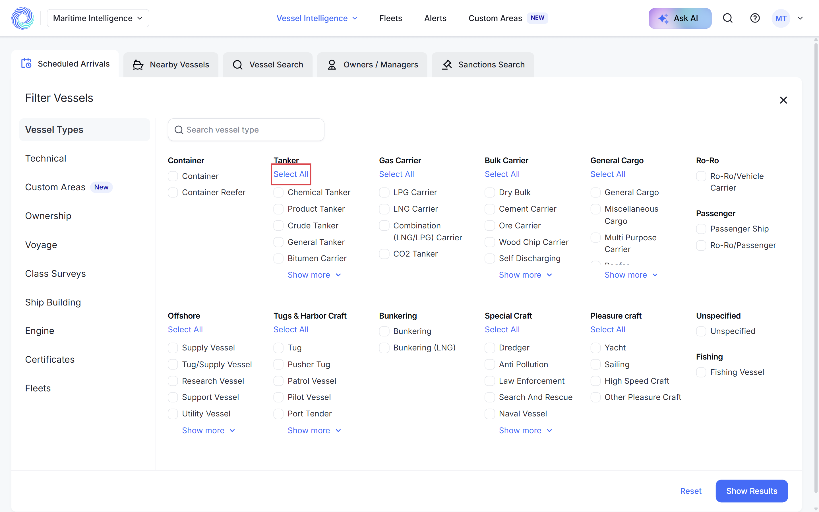Click the Owners / Managers person icon
The height and width of the screenshot is (512, 819).
pos(332,65)
